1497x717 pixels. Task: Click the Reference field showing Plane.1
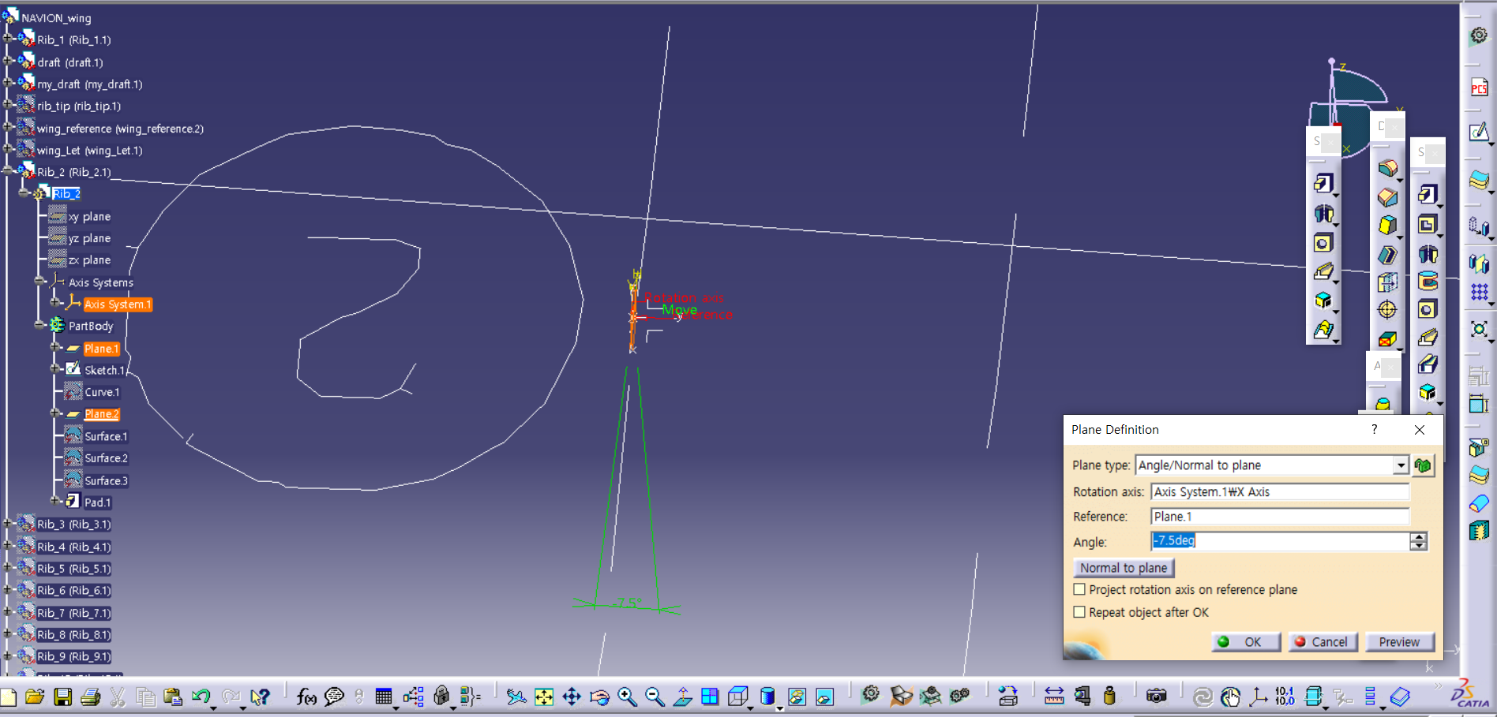1279,517
